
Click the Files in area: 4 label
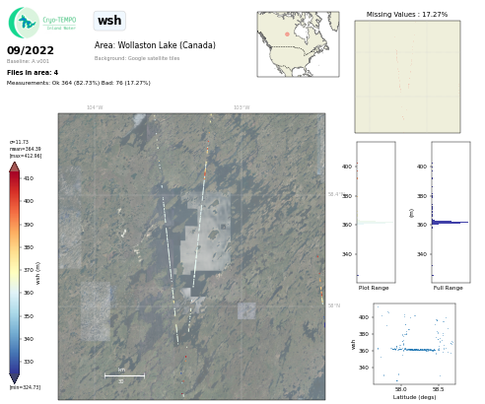click(x=33, y=72)
